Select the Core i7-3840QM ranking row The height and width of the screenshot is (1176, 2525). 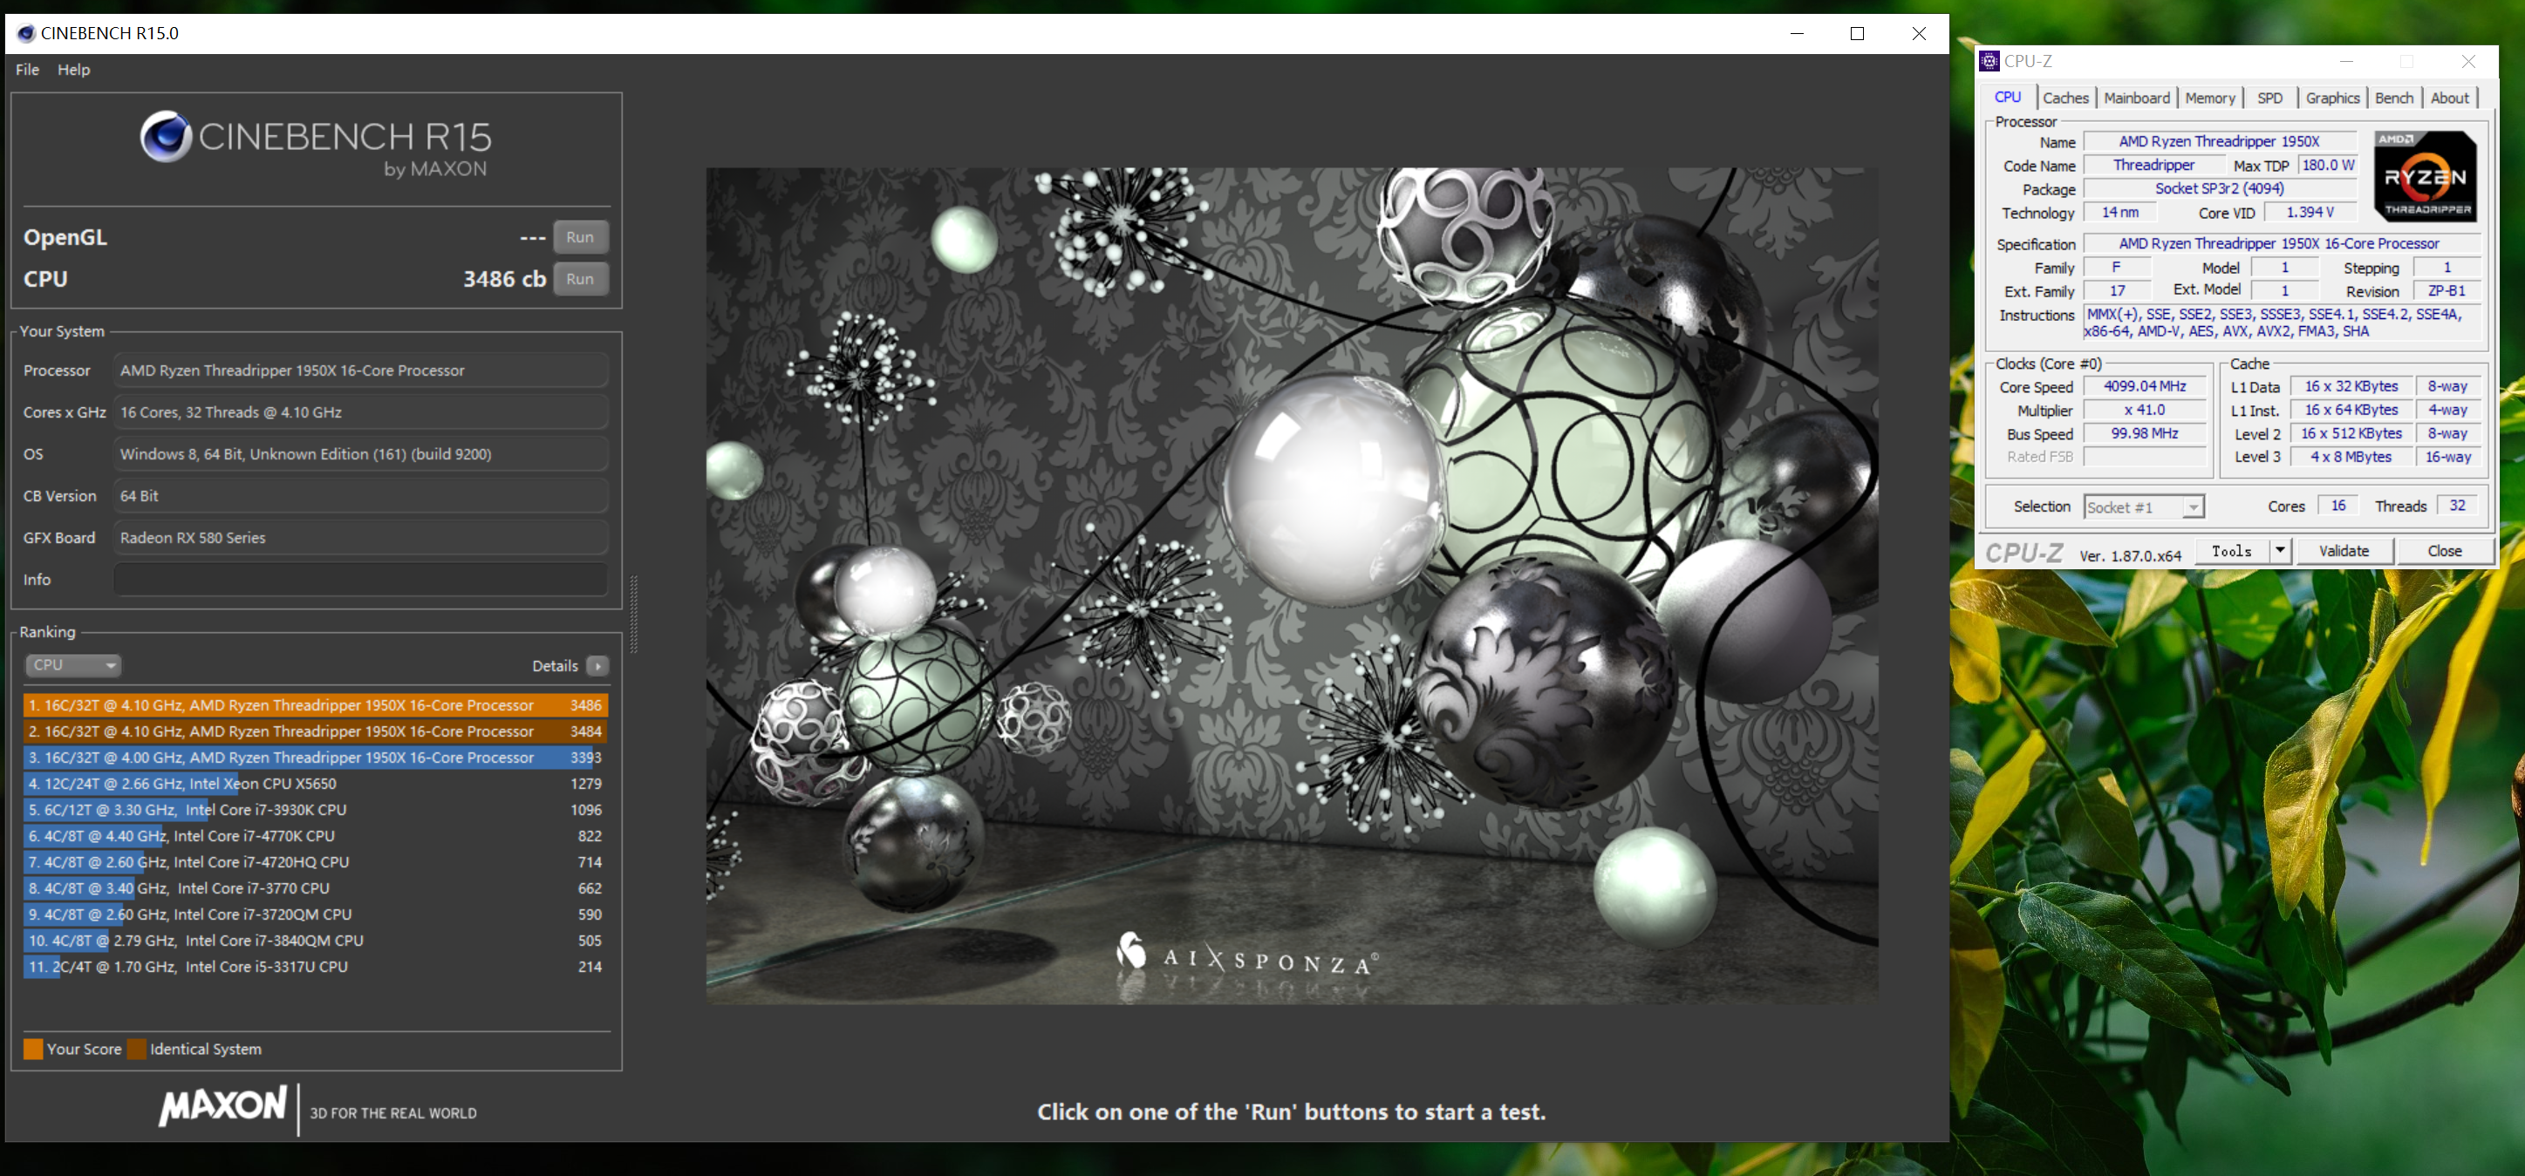tap(316, 941)
